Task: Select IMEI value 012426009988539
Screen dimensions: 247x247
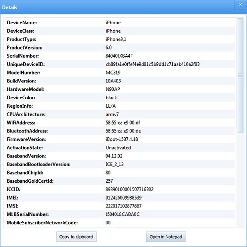Action: 124,198
